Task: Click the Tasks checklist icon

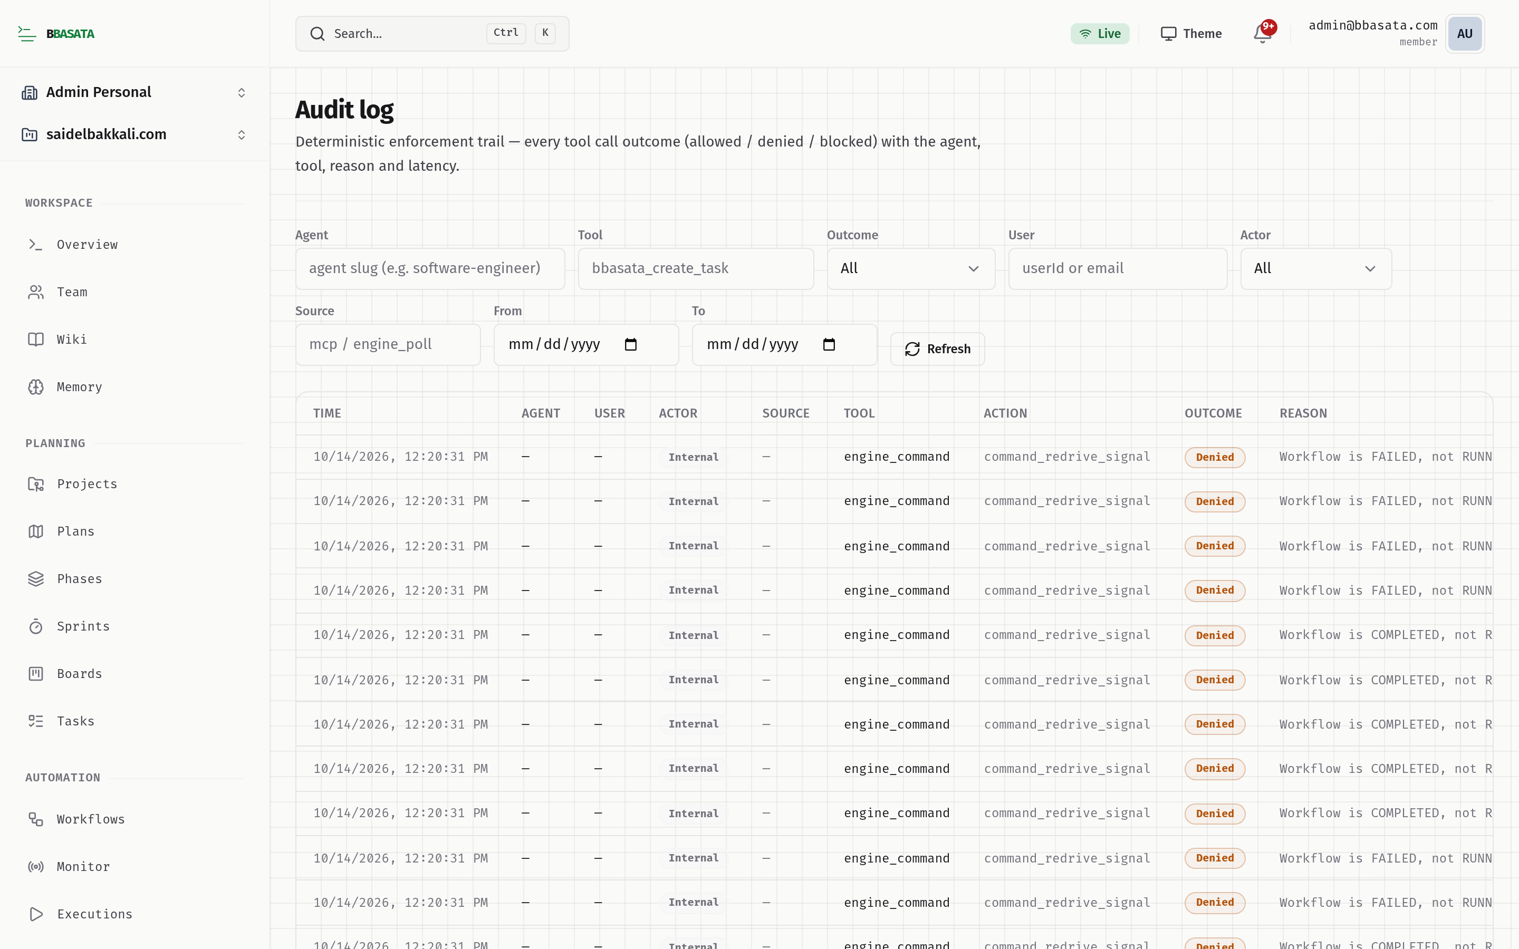Action: [36, 721]
